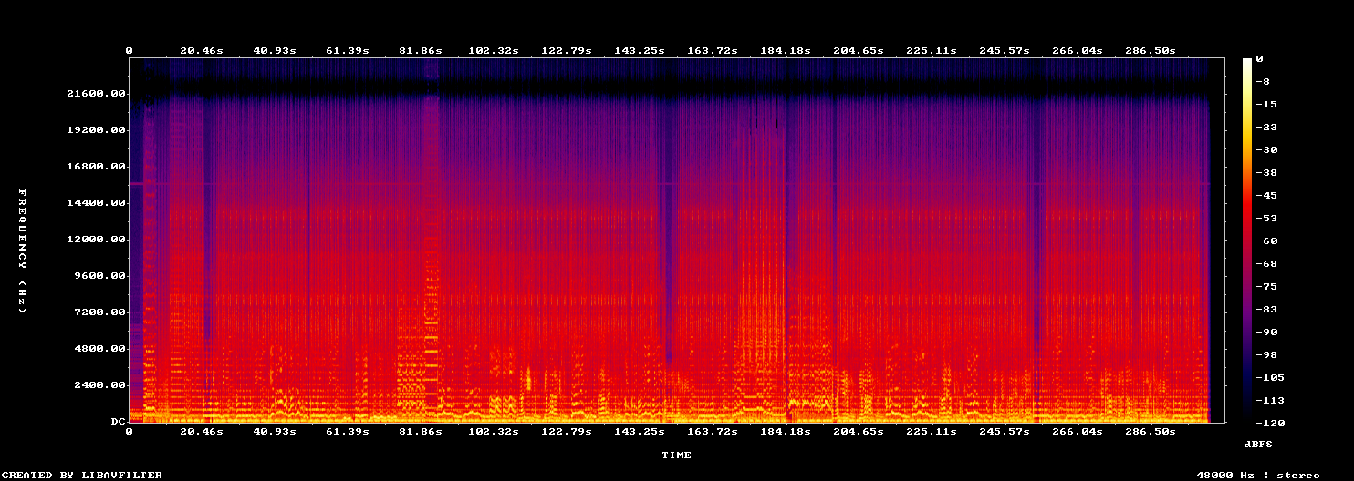Click the 81.86s marker on top axis
The image size is (1354, 481).
(422, 51)
